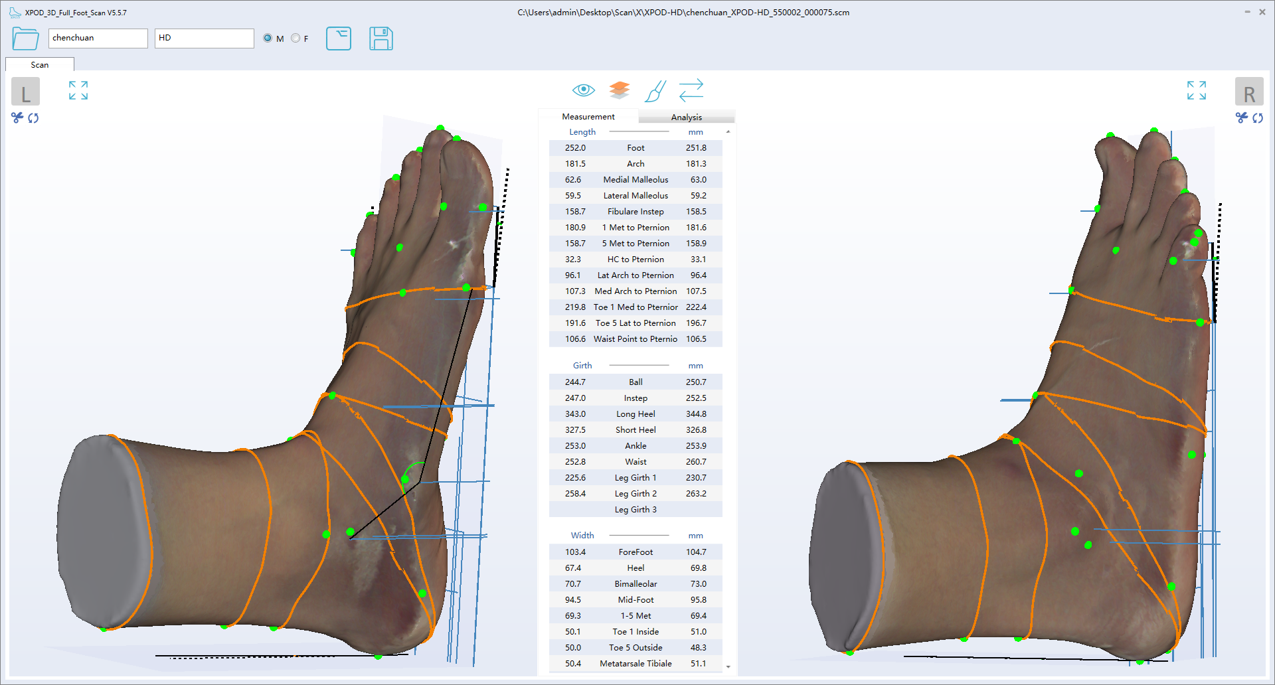Click scroll down arrow in measurement list
1275x685 pixels.
click(x=728, y=666)
